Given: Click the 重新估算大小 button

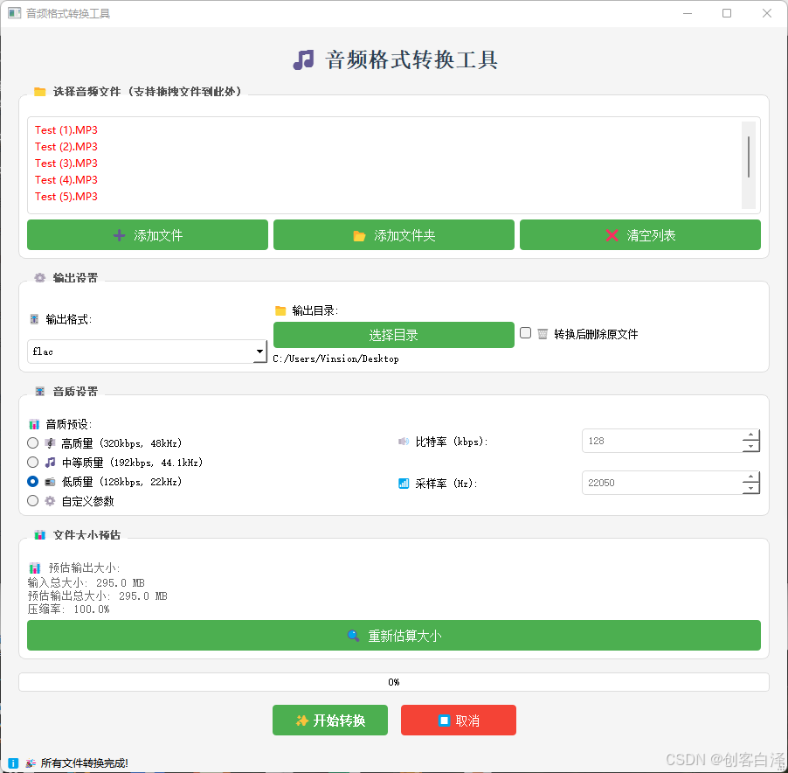Looking at the screenshot, I should point(394,636).
